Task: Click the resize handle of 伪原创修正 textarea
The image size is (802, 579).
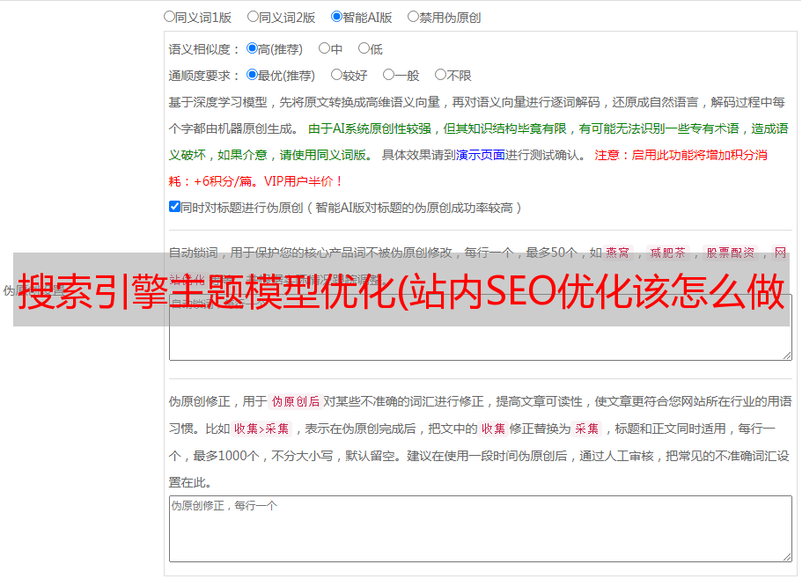Action: [x=786, y=556]
